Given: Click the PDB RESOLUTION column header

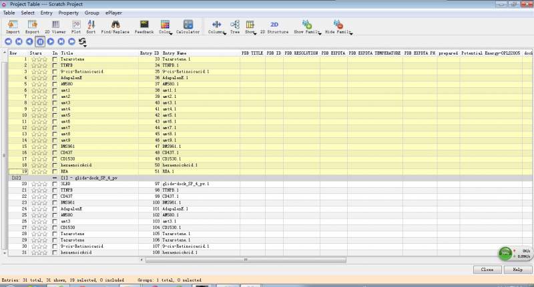Looking at the screenshot, I should click(x=302, y=53).
